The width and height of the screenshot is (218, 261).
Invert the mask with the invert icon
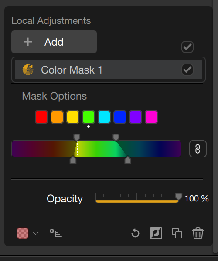click(156, 233)
